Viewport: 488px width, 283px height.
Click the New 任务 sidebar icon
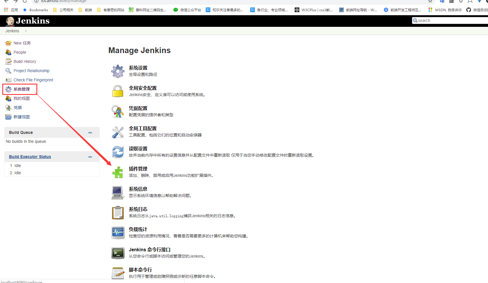(x=8, y=43)
